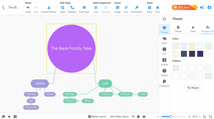
Task: Select the peach background color
Action: coord(176,54)
